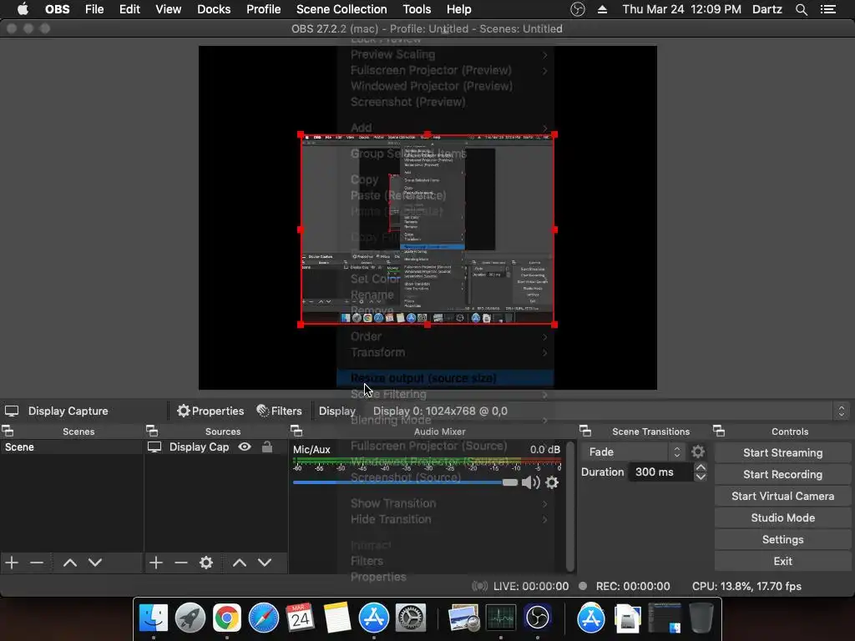Click Start Streaming button
Screen dimensions: 855x641
coord(782,452)
